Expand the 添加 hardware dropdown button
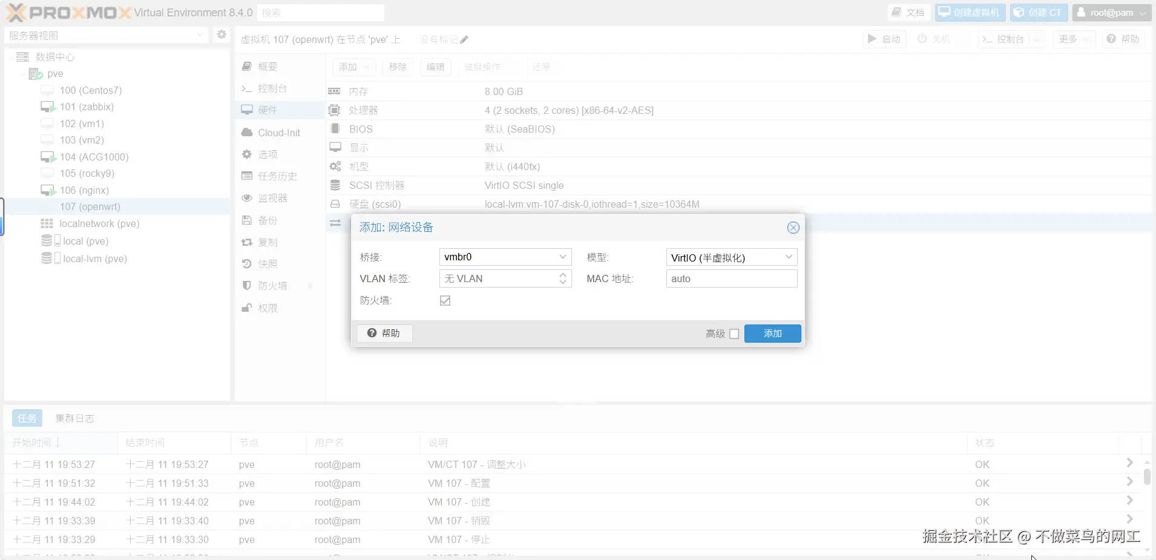The height and width of the screenshot is (560, 1156). pyautogui.click(x=354, y=67)
